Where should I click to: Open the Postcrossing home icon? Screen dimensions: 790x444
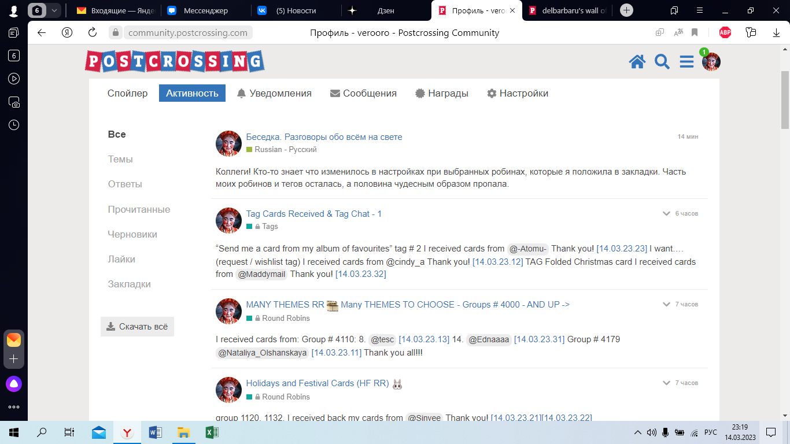tap(637, 62)
